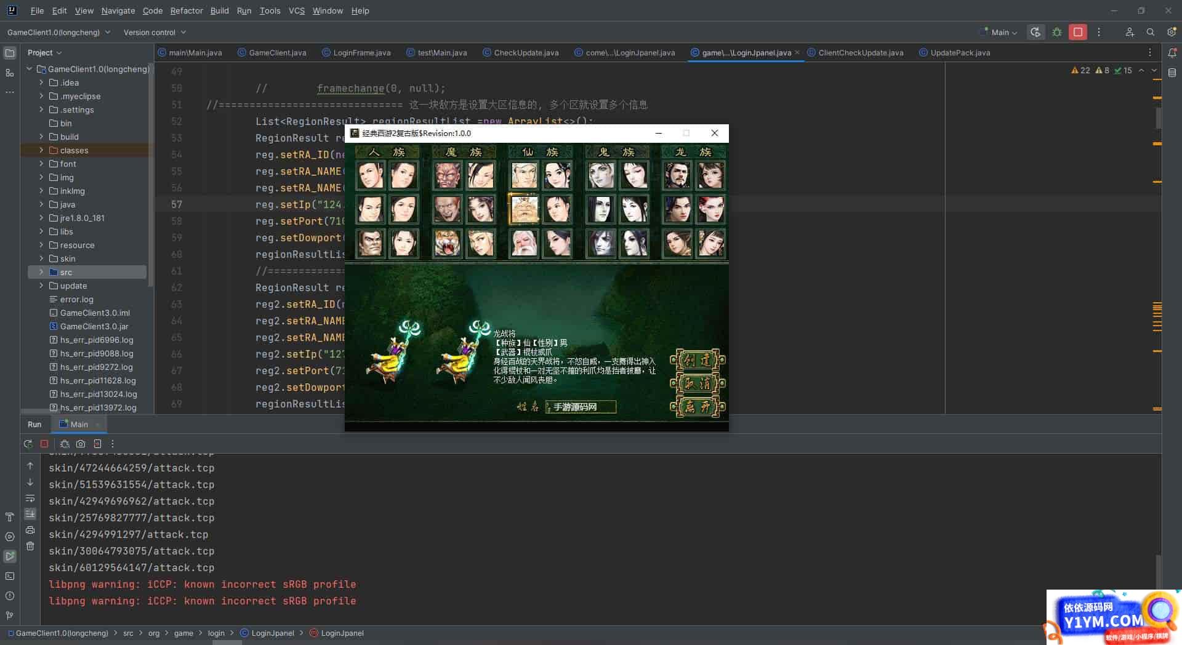Toggle scroll to end in console

pos(30,514)
